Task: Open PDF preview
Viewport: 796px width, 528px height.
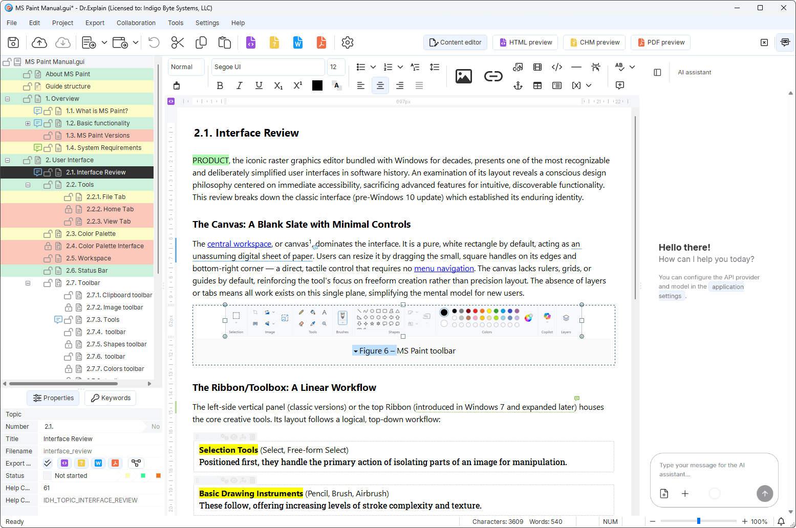Action: (x=661, y=42)
